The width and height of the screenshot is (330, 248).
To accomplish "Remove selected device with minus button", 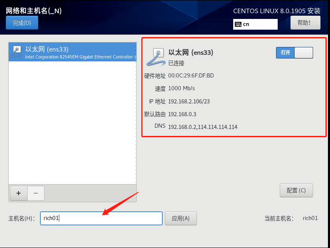I will tap(36, 193).
